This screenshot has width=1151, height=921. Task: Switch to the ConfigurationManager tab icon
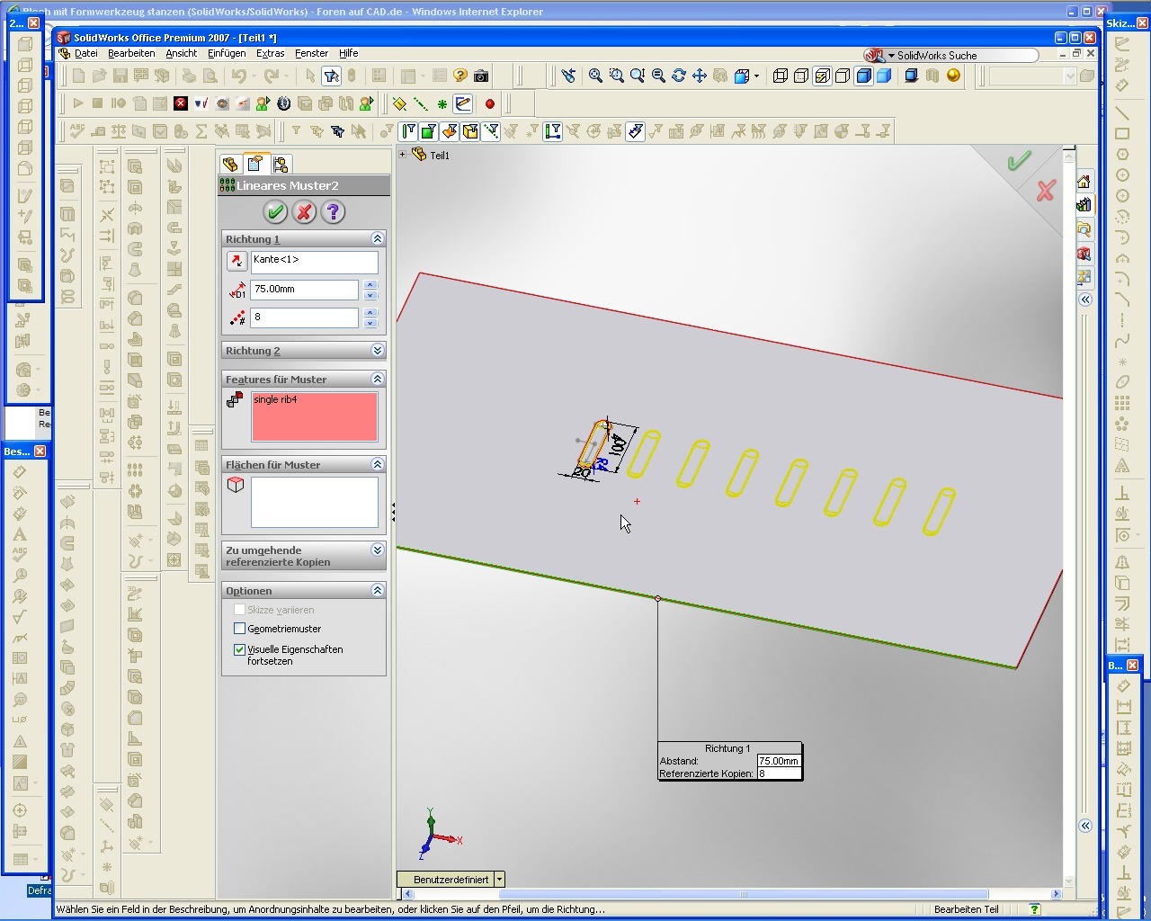click(281, 164)
